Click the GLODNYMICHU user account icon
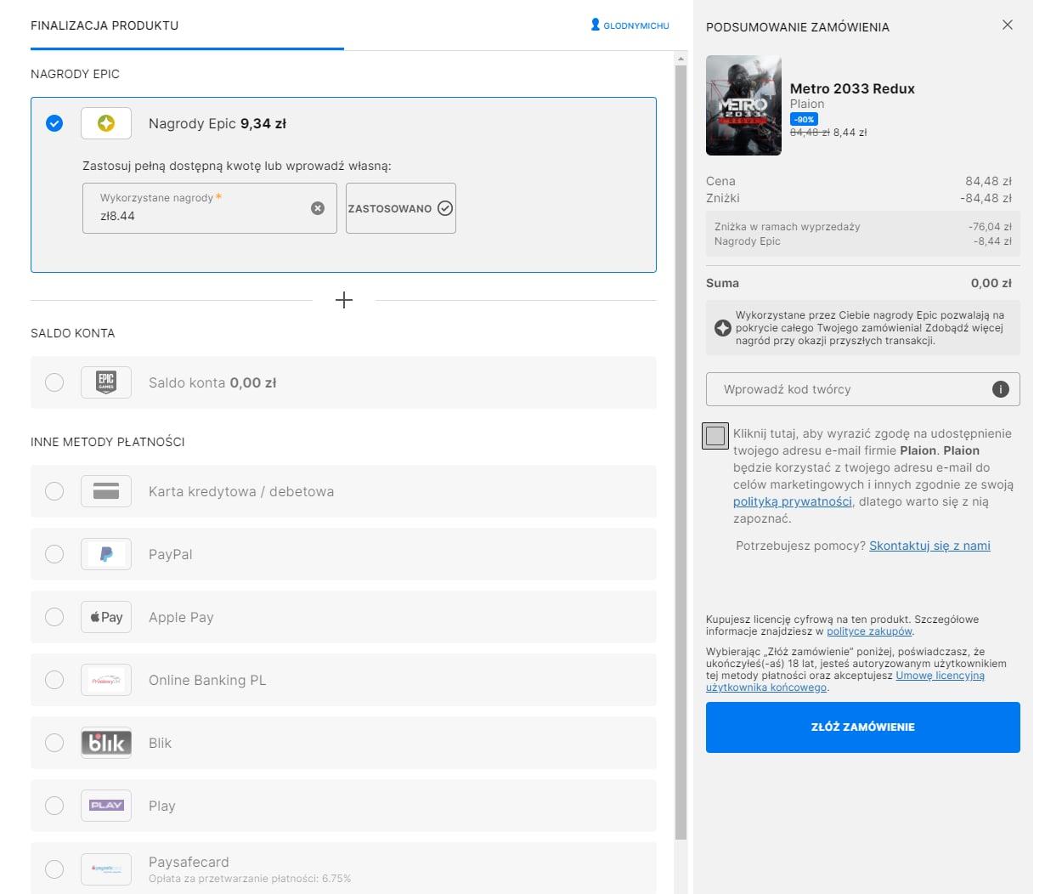1045x894 pixels. [596, 25]
